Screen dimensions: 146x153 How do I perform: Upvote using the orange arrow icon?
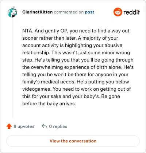(x=9, y=126)
